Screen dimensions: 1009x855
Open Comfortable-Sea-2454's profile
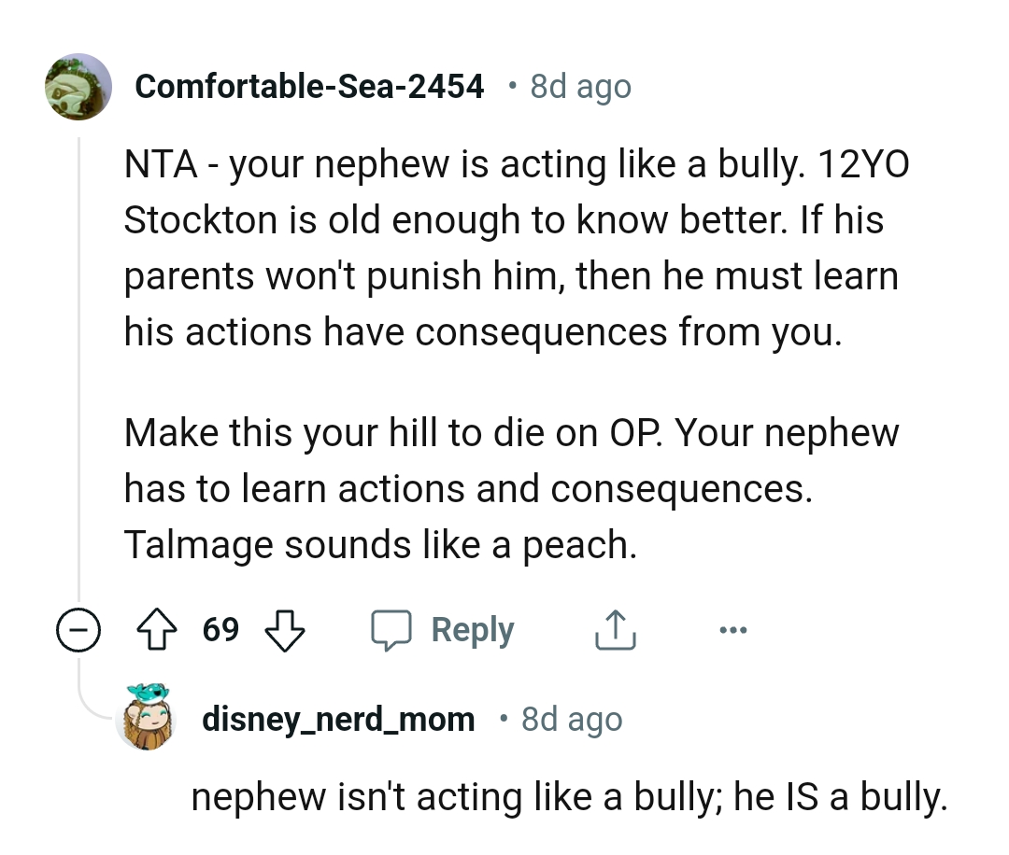click(310, 86)
